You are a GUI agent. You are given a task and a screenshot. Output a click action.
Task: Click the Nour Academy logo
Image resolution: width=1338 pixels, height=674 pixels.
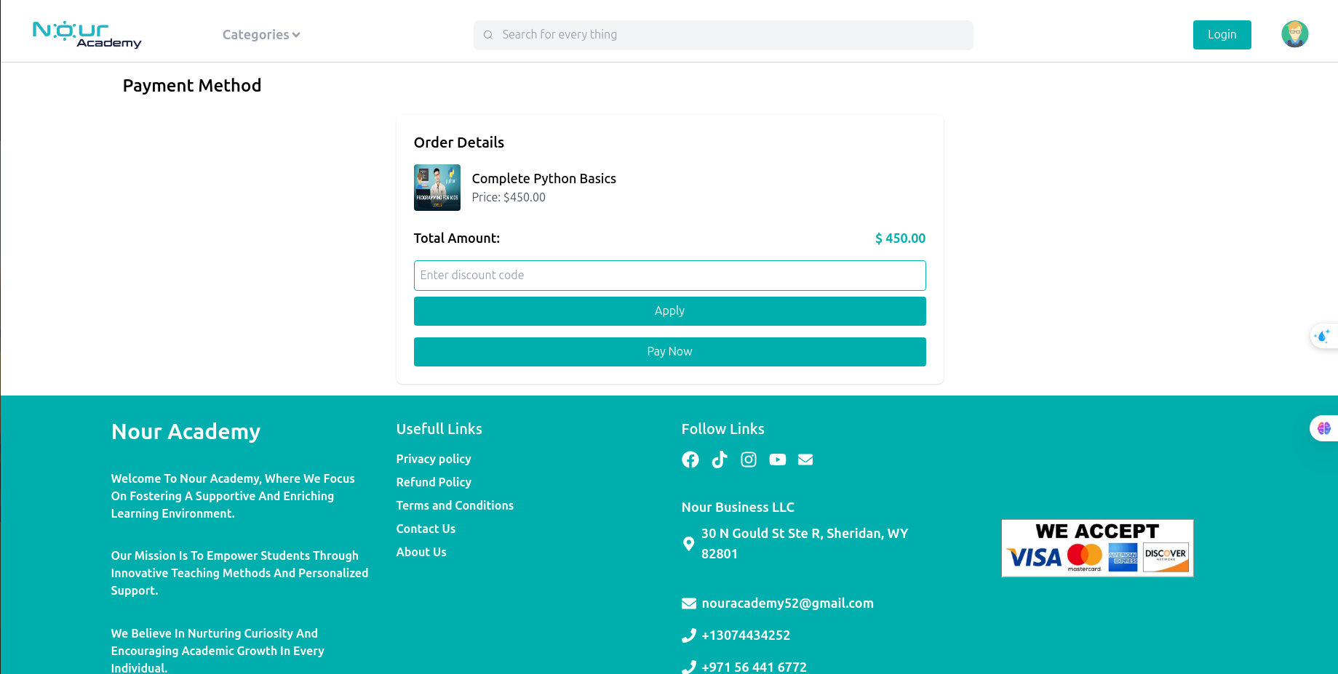coord(87,35)
